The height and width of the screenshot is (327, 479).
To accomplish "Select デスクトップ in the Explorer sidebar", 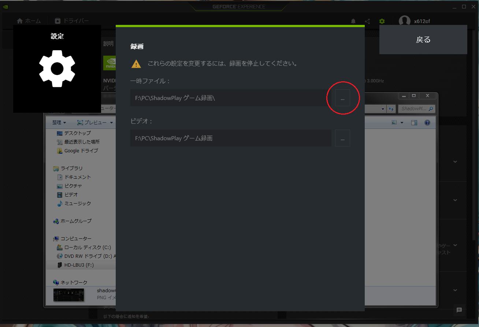I will pos(74,133).
